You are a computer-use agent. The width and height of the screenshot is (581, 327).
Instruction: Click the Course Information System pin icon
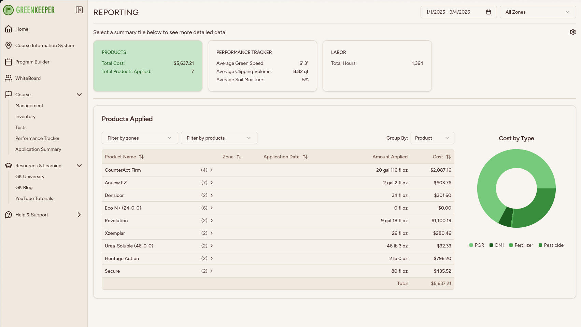9,45
